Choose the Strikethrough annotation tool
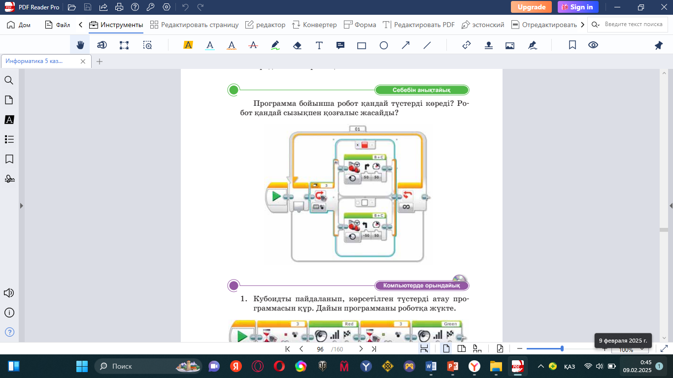Image resolution: width=673 pixels, height=378 pixels. [254, 45]
